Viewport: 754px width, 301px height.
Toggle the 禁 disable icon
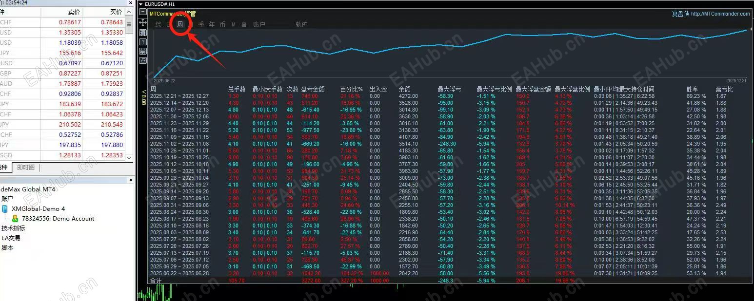pos(143,51)
